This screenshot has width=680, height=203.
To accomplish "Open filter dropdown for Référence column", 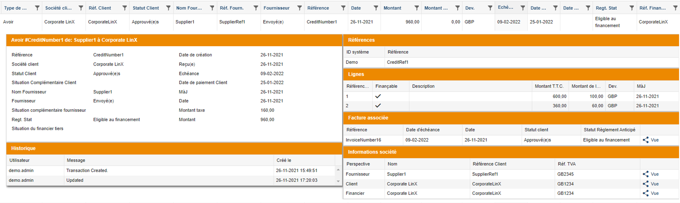I will point(343,8).
